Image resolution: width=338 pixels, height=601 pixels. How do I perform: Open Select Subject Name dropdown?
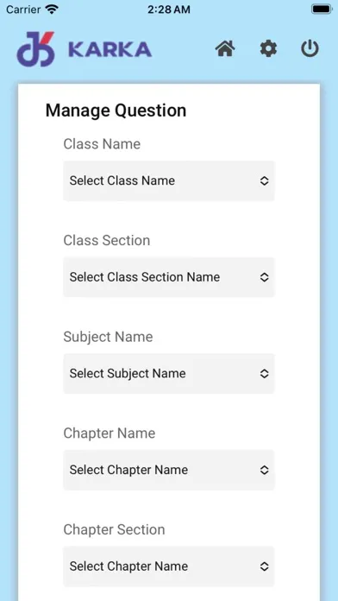(169, 373)
